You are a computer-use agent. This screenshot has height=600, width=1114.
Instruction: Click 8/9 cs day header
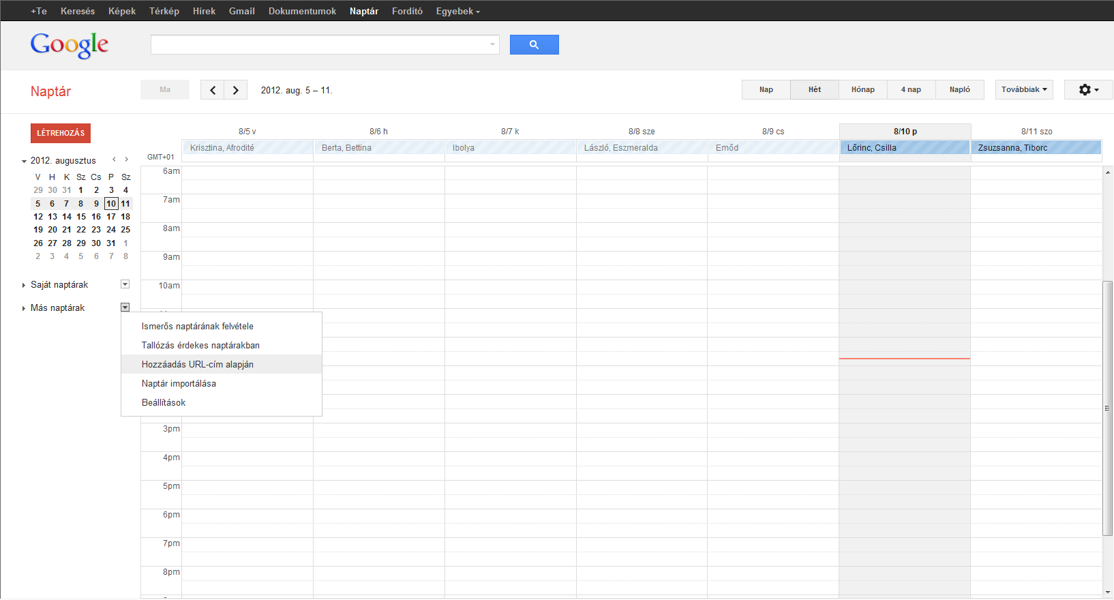(x=773, y=132)
